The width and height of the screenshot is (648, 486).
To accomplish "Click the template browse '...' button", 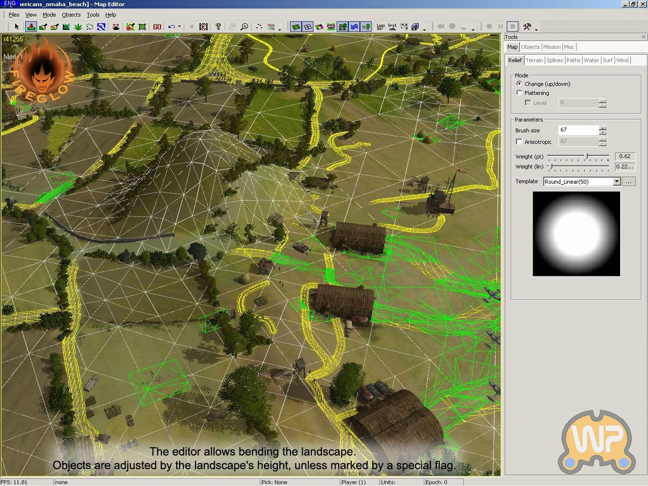I will 629,182.
